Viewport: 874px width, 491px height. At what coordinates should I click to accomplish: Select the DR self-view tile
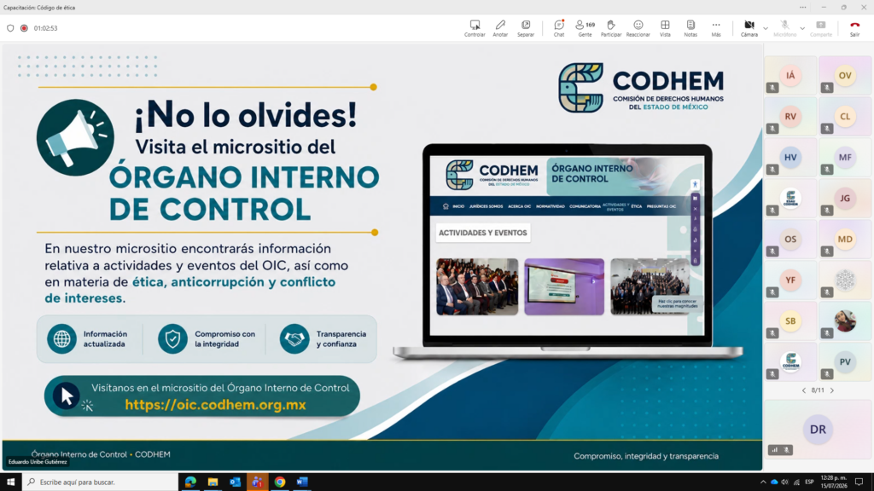tap(818, 430)
